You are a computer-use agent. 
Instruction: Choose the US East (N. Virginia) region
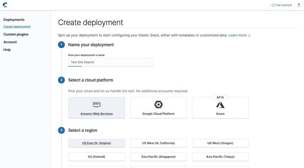click(x=97, y=143)
